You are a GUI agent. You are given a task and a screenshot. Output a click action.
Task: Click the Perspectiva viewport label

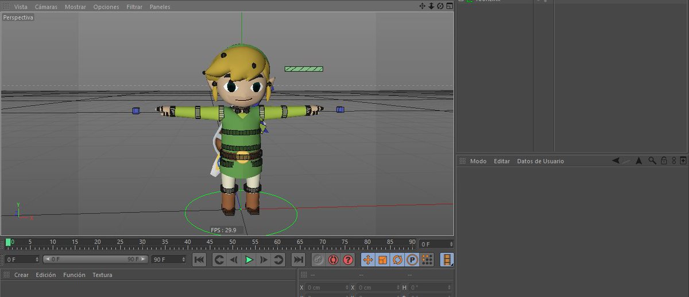tap(18, 17)
